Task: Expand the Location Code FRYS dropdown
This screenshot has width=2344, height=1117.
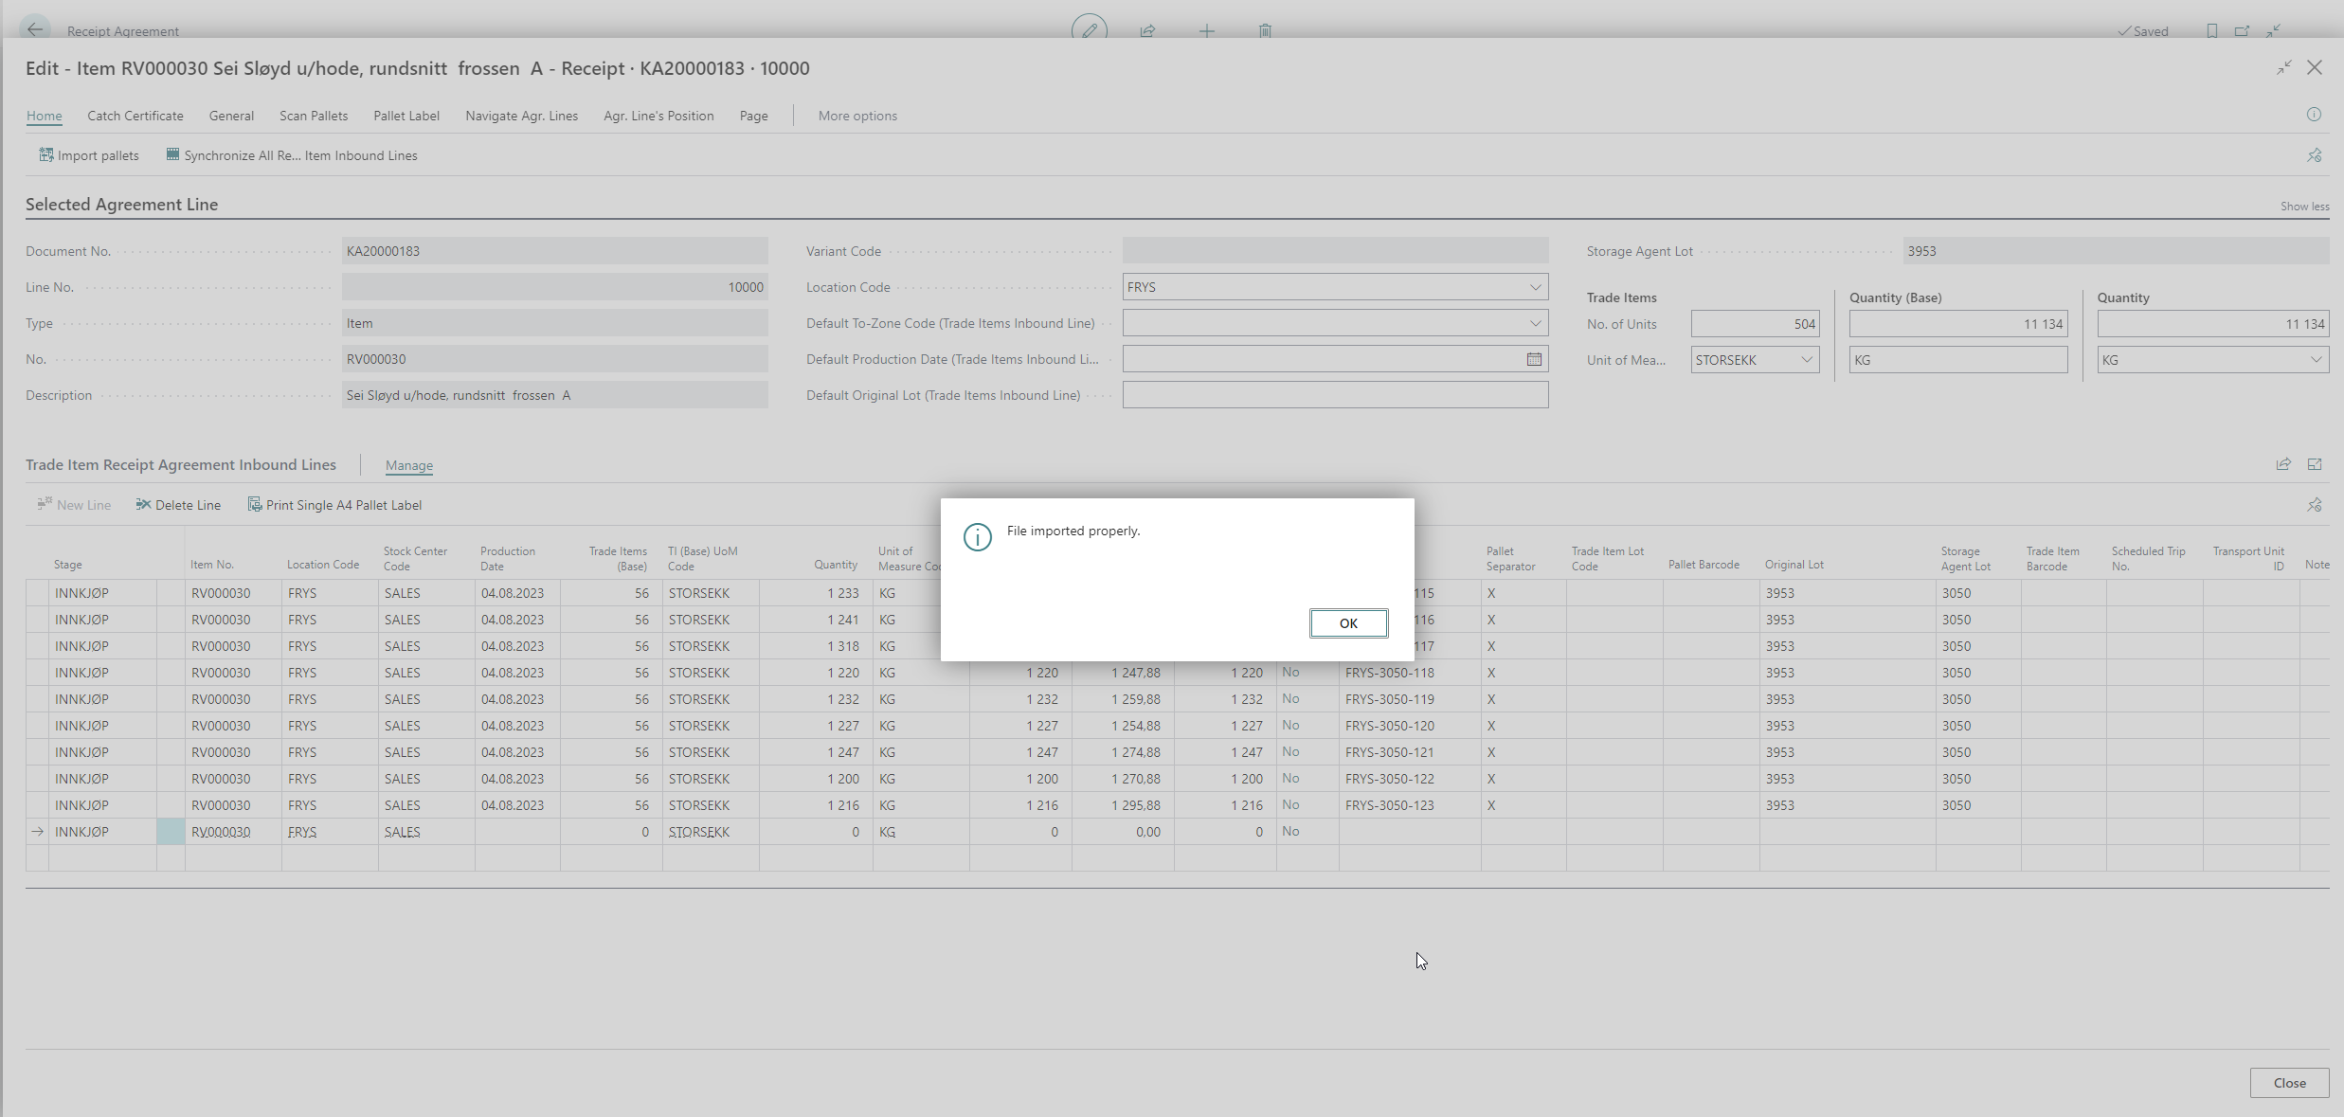Action: click(x=1535, y=287)
